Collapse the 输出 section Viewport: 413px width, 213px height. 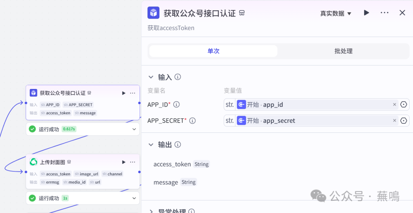151,145
